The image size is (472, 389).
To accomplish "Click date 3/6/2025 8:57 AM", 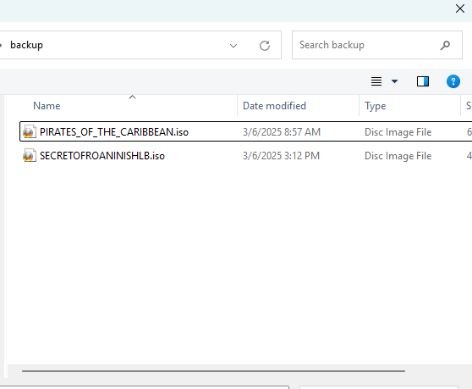I will tap(282, 132).
